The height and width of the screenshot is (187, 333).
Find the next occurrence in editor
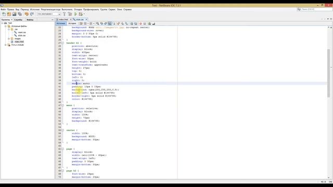point(106,23)
